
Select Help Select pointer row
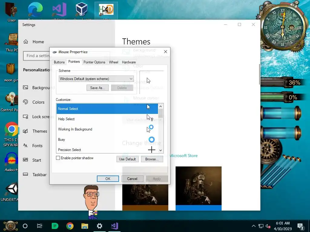pos(107,119)
